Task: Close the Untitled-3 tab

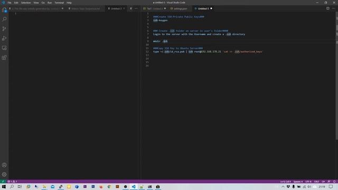Action: click(x=124, y=8)
